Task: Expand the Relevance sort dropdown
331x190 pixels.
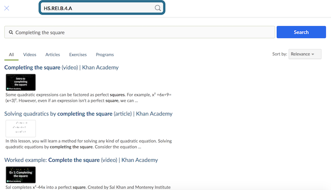Action: (302, 54)
